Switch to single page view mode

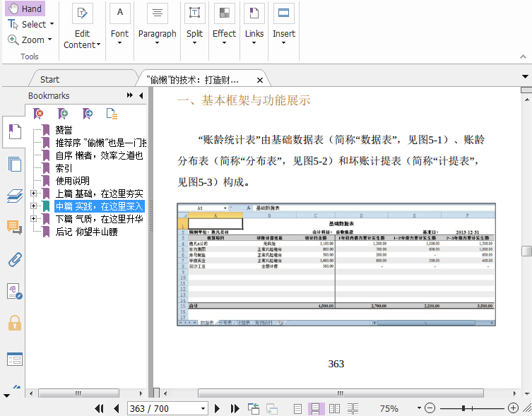click(298, 408)
